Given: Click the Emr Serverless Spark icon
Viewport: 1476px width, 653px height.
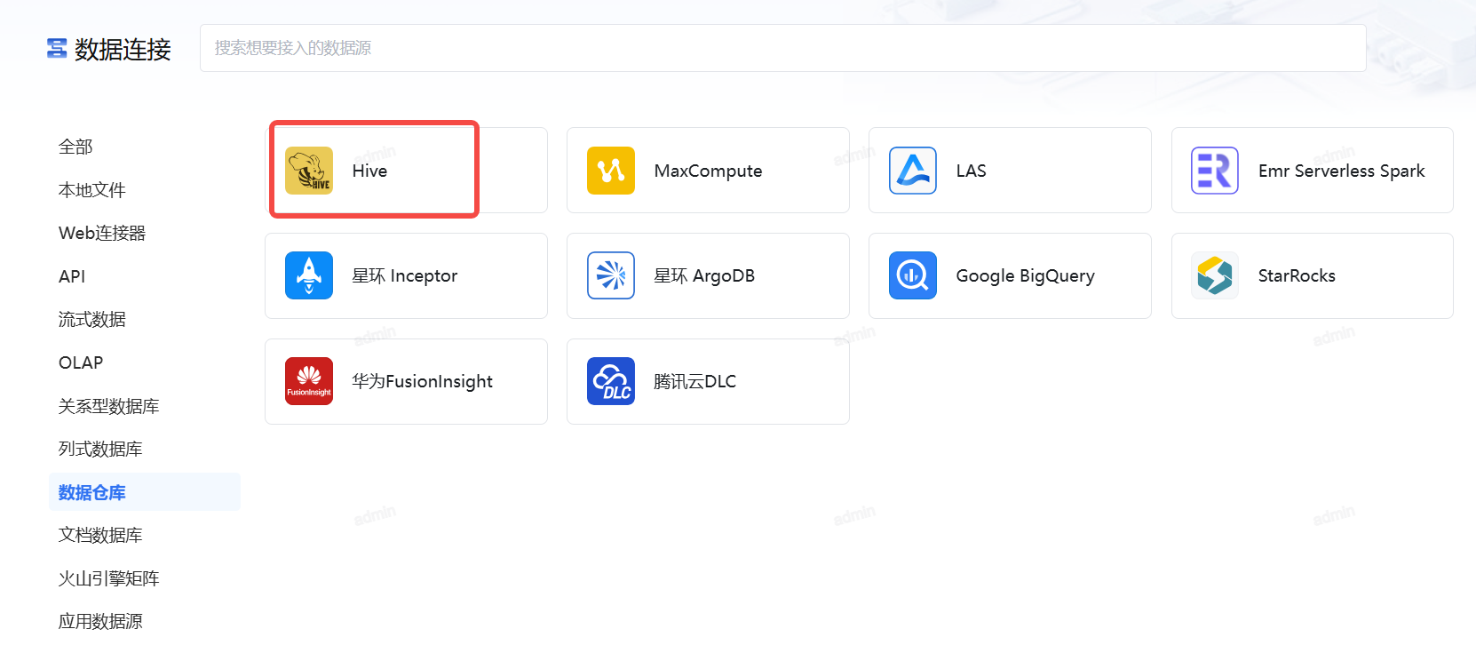Looking at the screenshot, I should click(1215, 171).
